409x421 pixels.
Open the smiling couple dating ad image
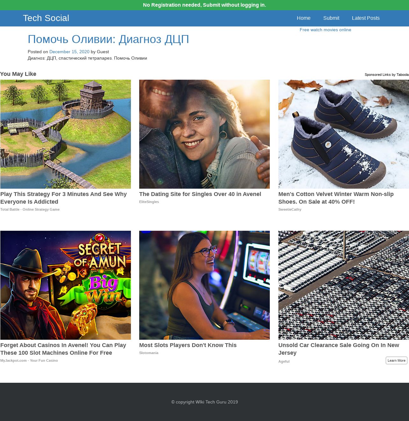pos(204,134)
